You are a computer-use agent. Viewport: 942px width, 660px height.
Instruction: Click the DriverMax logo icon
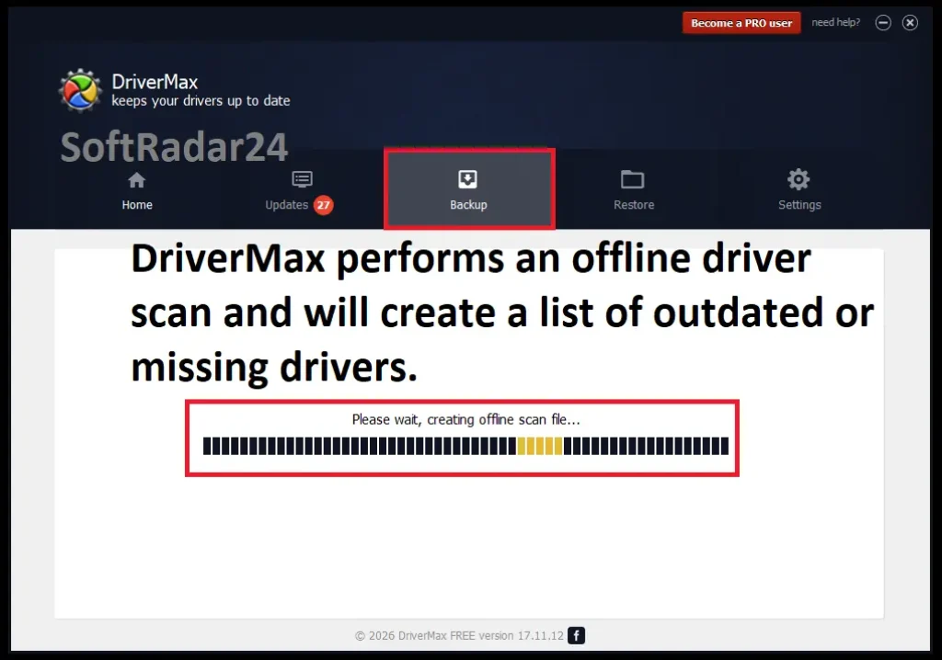[x=80, y=90]
